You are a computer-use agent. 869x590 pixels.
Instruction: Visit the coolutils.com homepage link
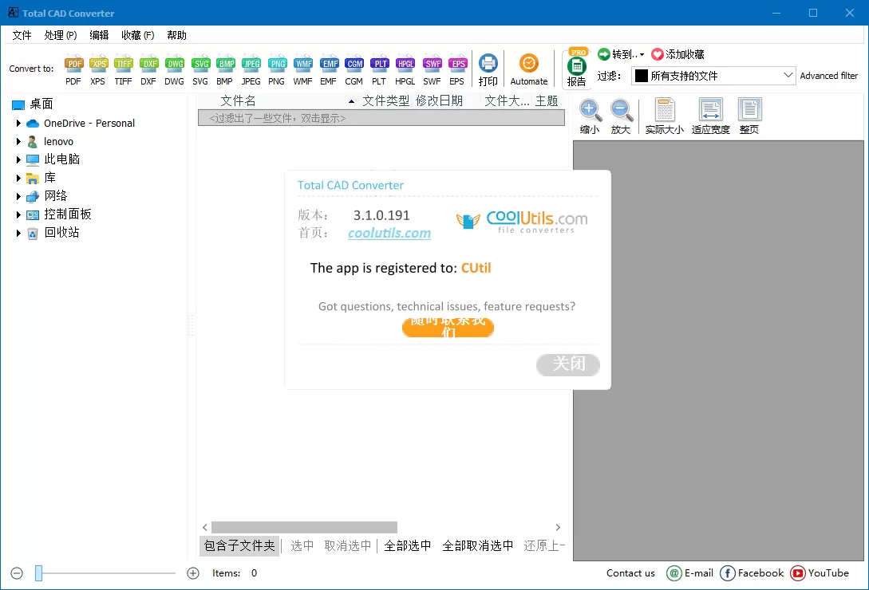(389, 232)
